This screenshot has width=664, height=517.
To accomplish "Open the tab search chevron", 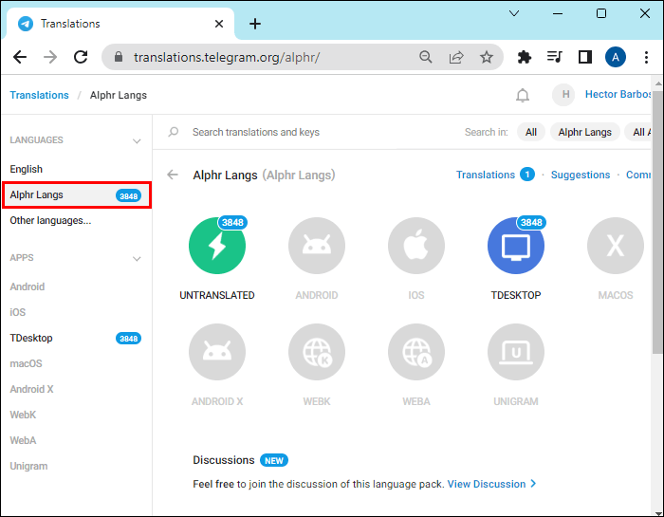I will [x=514, y=13].
